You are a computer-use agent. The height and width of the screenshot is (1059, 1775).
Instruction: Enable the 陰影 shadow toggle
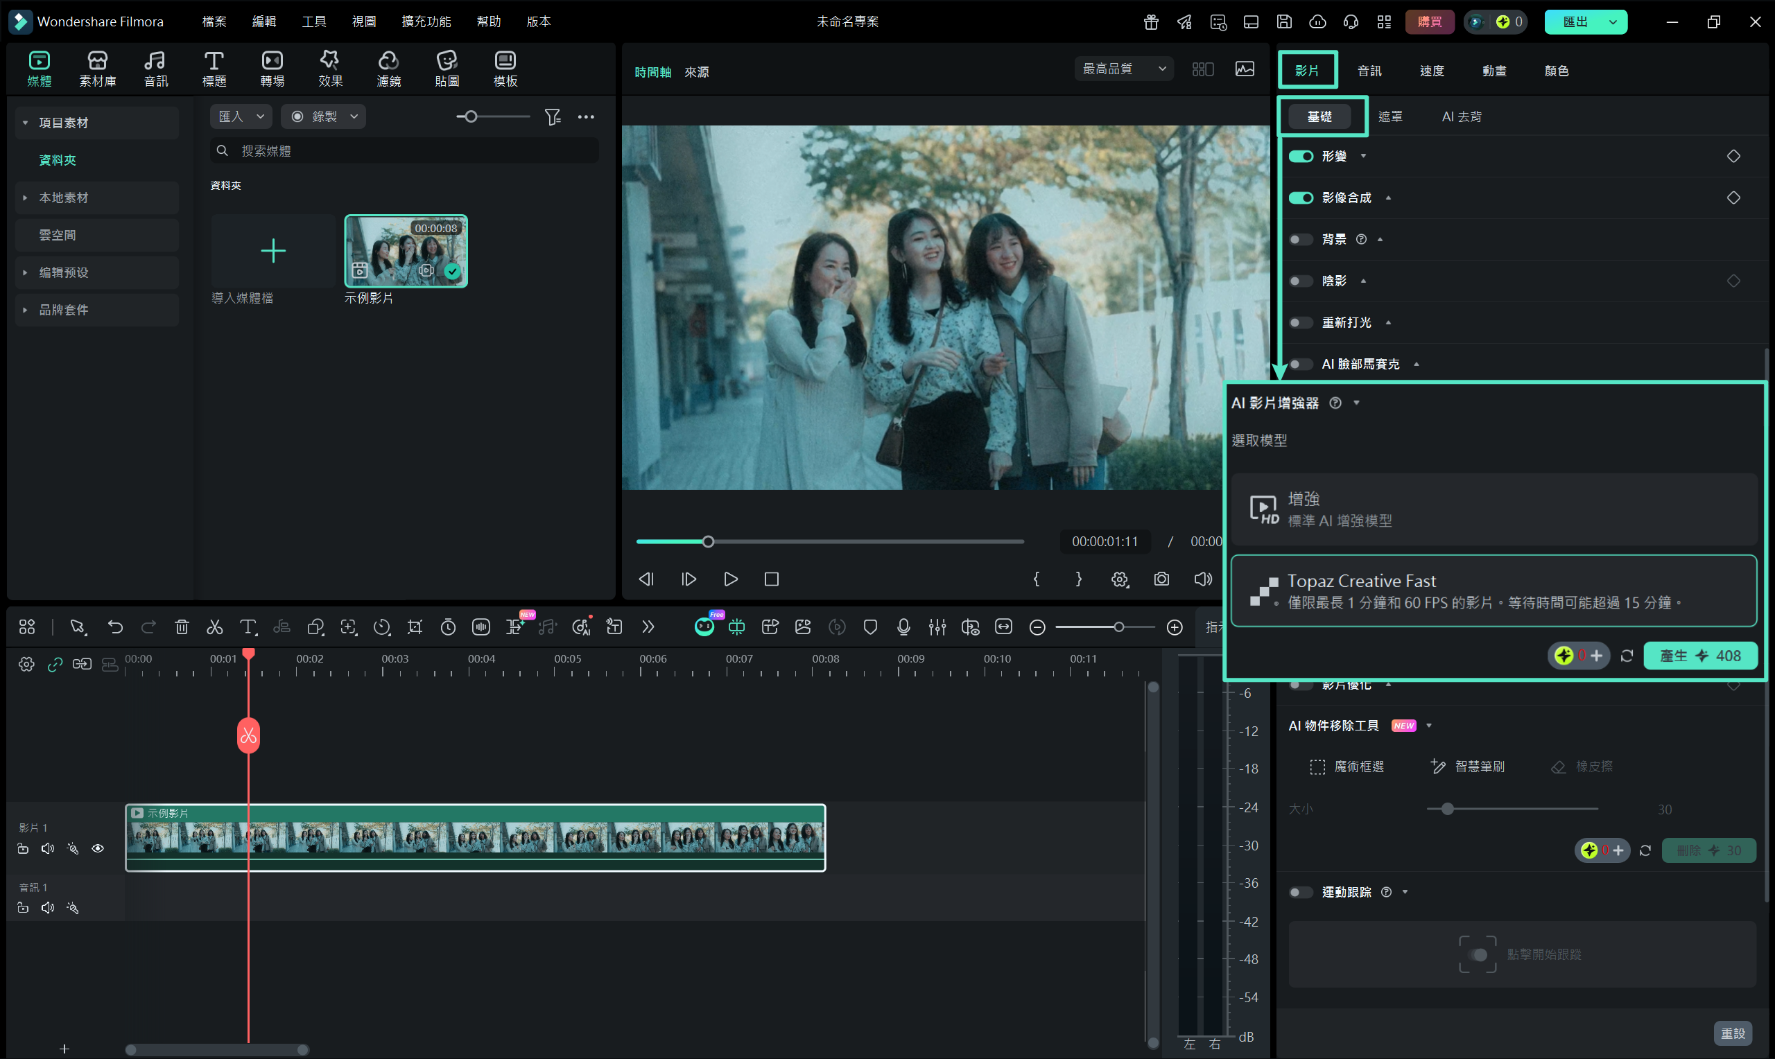pyautogui.click(x=1300, y=281)
